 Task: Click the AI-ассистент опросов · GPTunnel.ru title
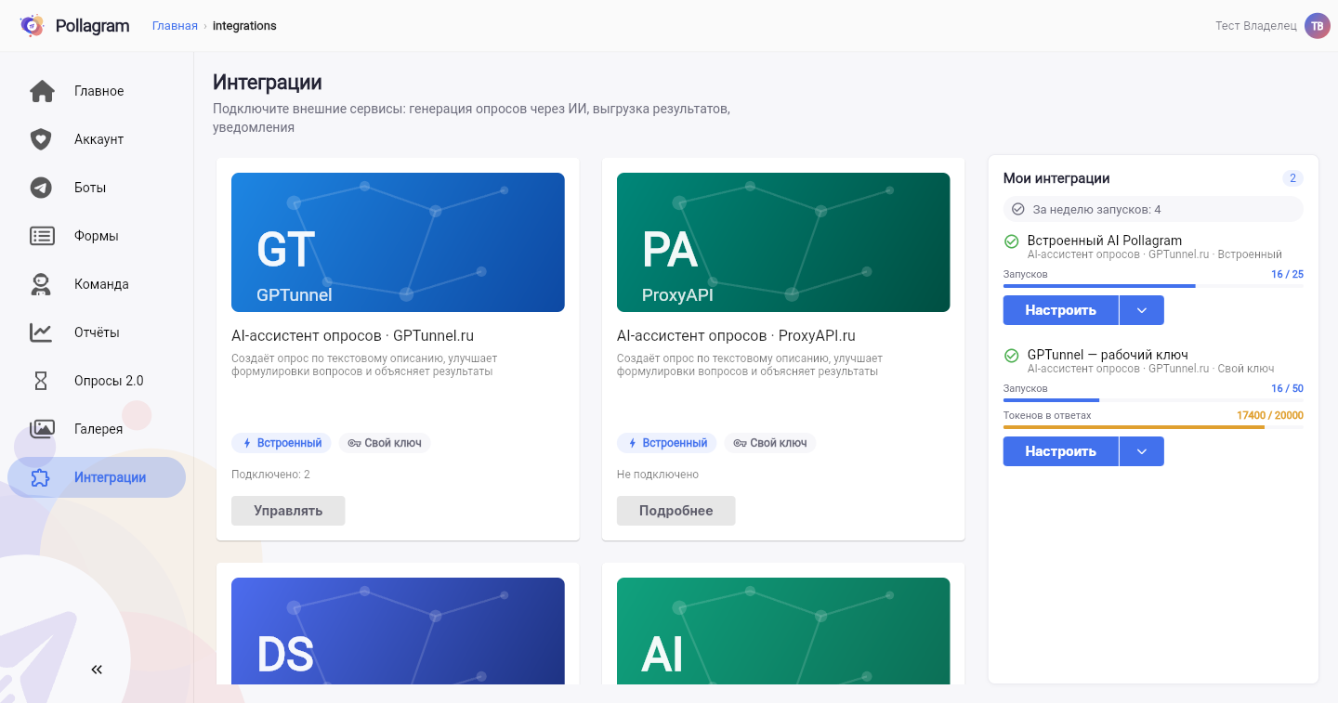[x=352, y=336]
